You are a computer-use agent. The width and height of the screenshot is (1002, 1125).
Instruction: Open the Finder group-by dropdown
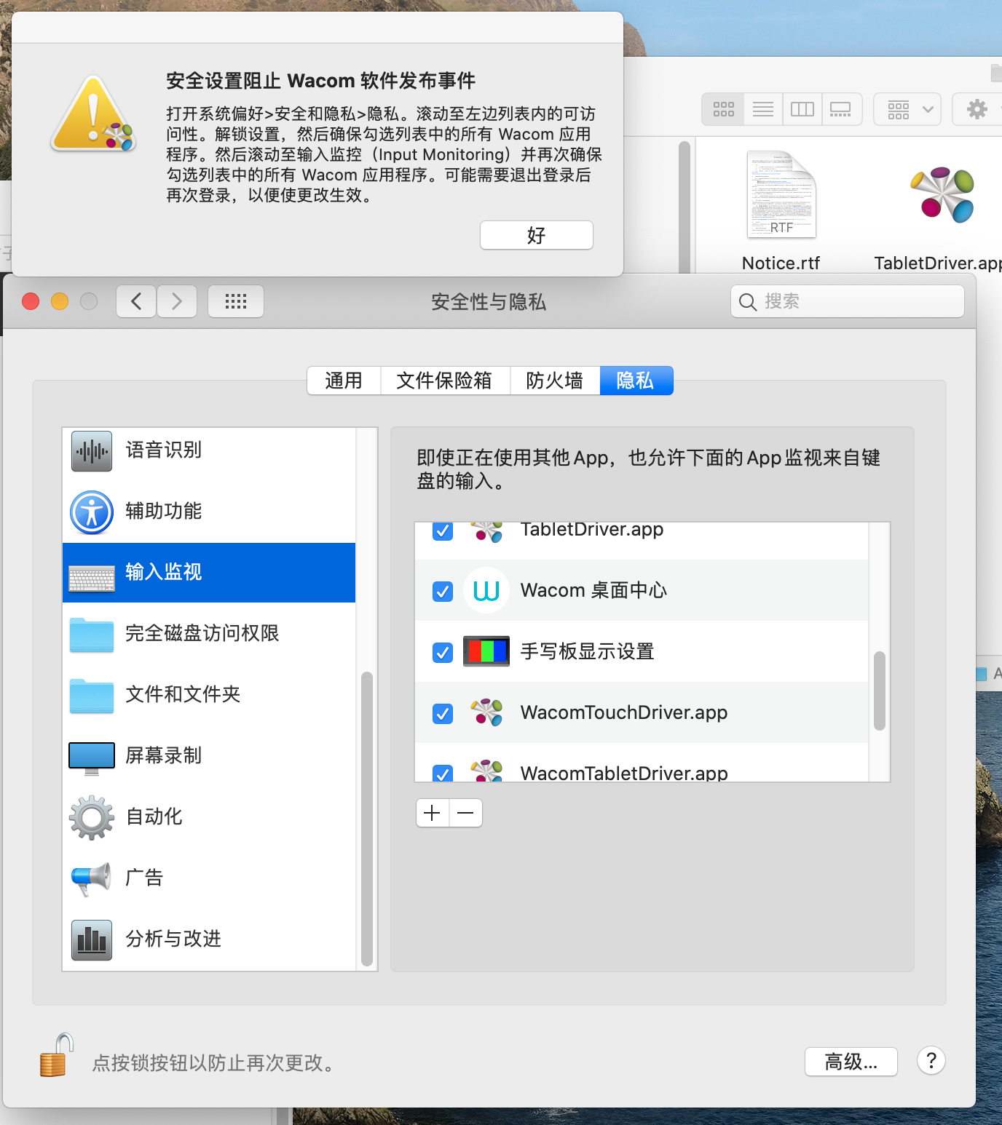[x=907, y=109]
